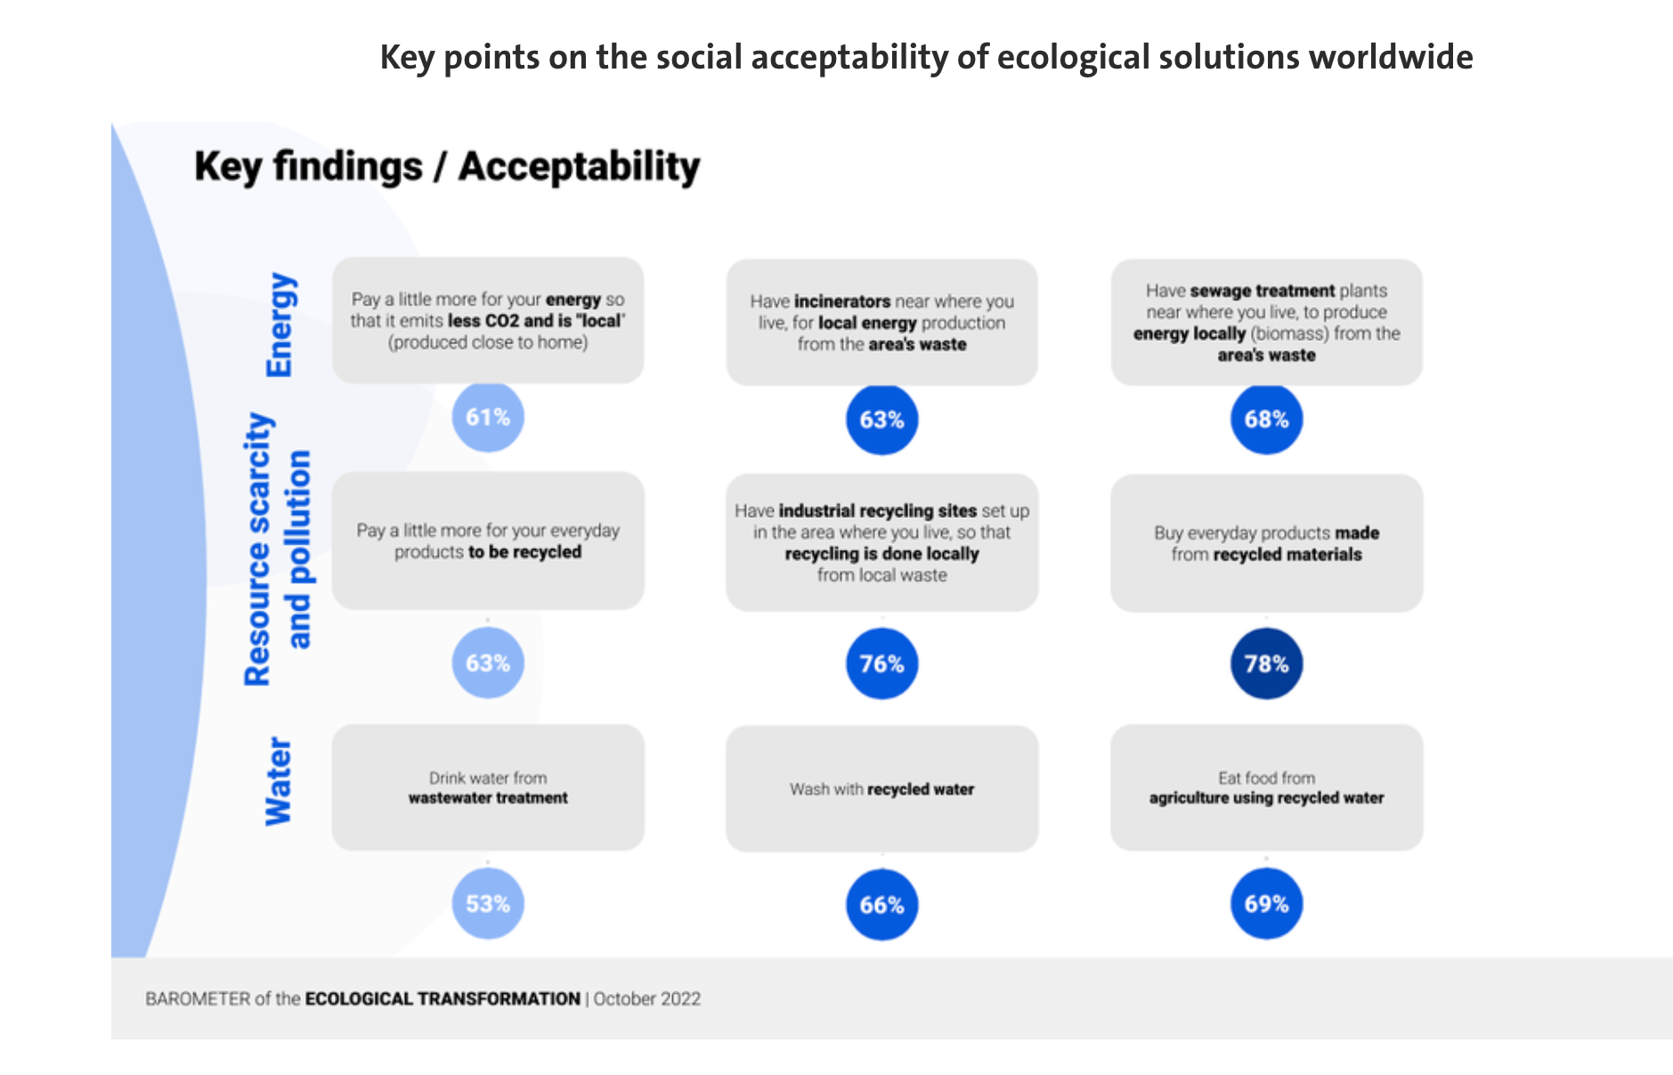Click the 'Pay a little more for your energy' box
The height and width of the screenshot is (1075, 1673).
point(488,320)
